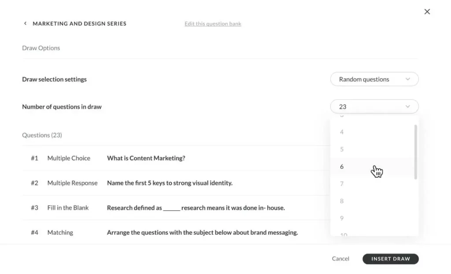Expand the Random questions dropdown
The width and height of the screenshot is (451, 274).
pyautogui.click(x=374, y=80)
